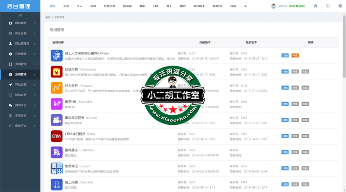Click the cache clear icon at top-right edge
Image resolution: width=346 pixels, height=192 pixels.
click(x=340, y=6)
